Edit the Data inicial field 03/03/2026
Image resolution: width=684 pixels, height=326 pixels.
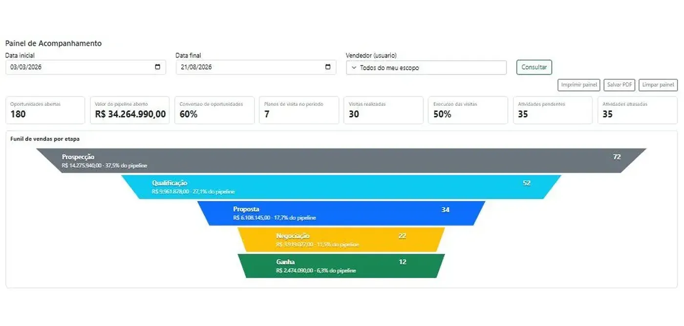(x=85, y=67)
